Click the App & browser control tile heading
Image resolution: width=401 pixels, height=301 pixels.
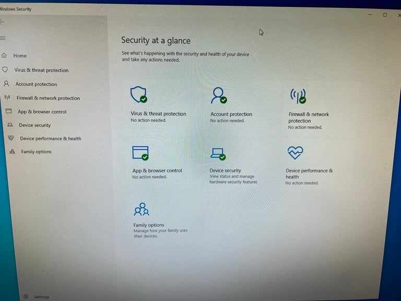point(157,170)
